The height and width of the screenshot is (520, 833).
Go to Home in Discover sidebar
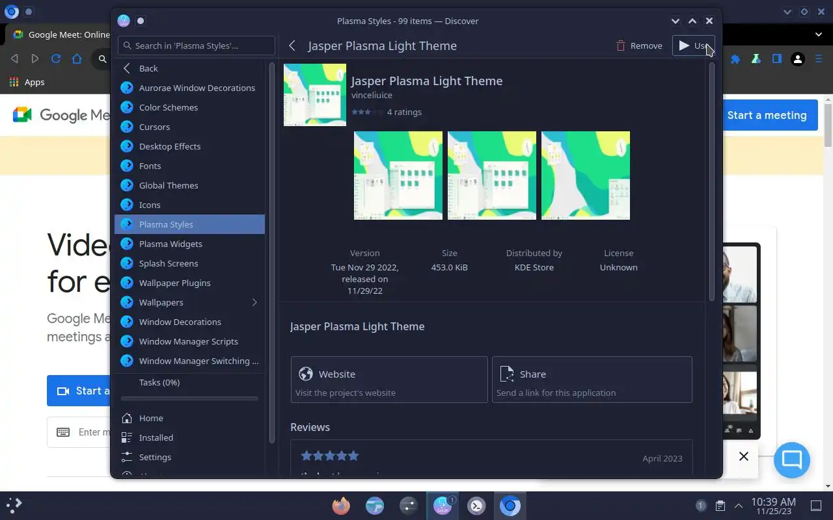(x=189, y=418)
